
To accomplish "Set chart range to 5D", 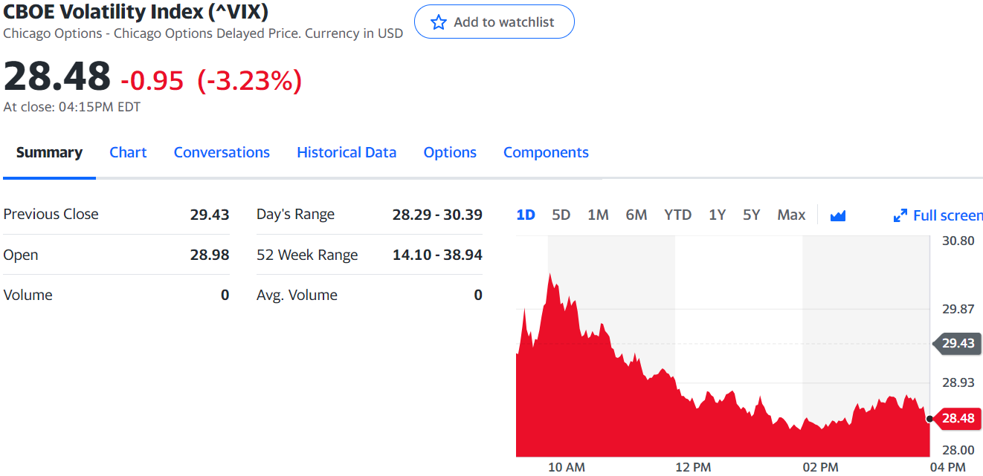I will (x=561, y=215).
